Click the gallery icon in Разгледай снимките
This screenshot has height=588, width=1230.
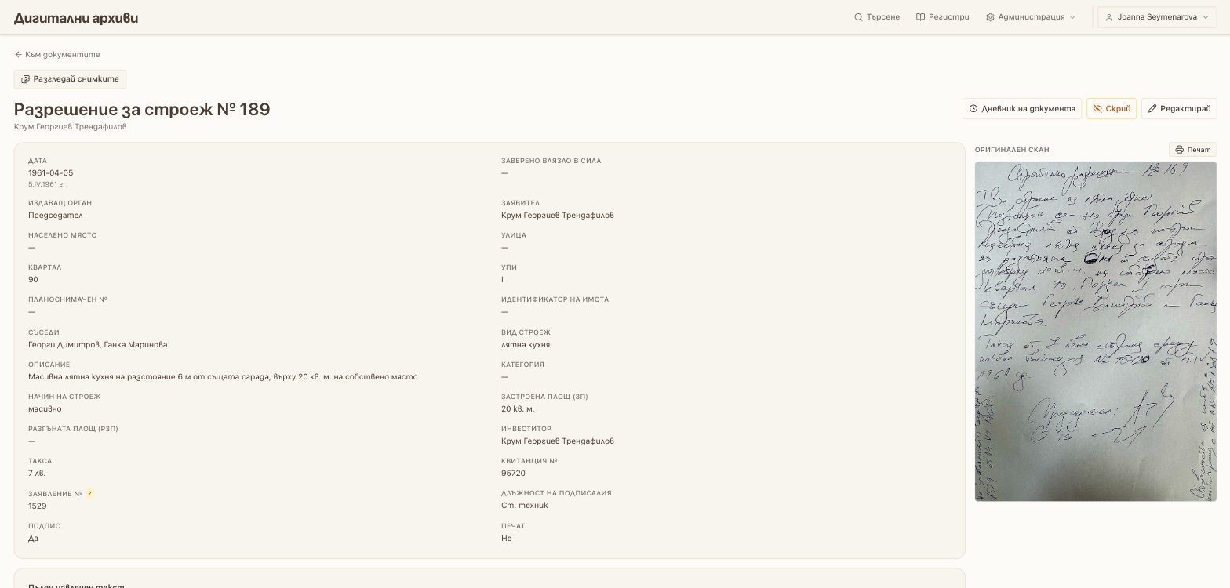25,79
